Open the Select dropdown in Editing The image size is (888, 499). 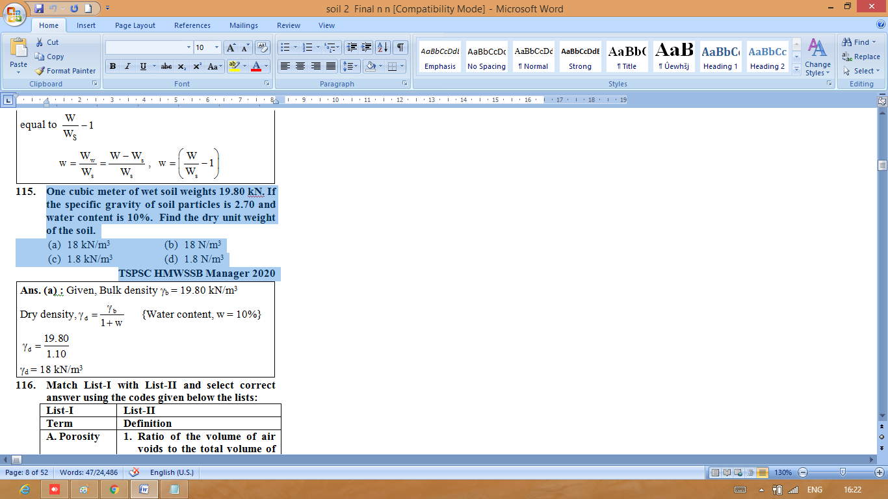(861, 71)
